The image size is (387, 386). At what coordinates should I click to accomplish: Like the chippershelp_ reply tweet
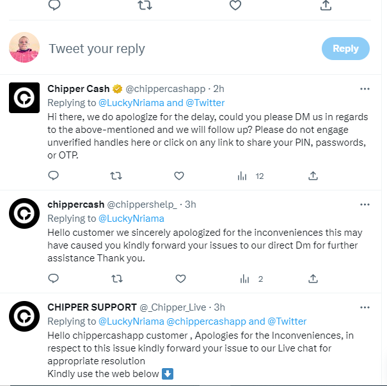[x=180, y=279]
